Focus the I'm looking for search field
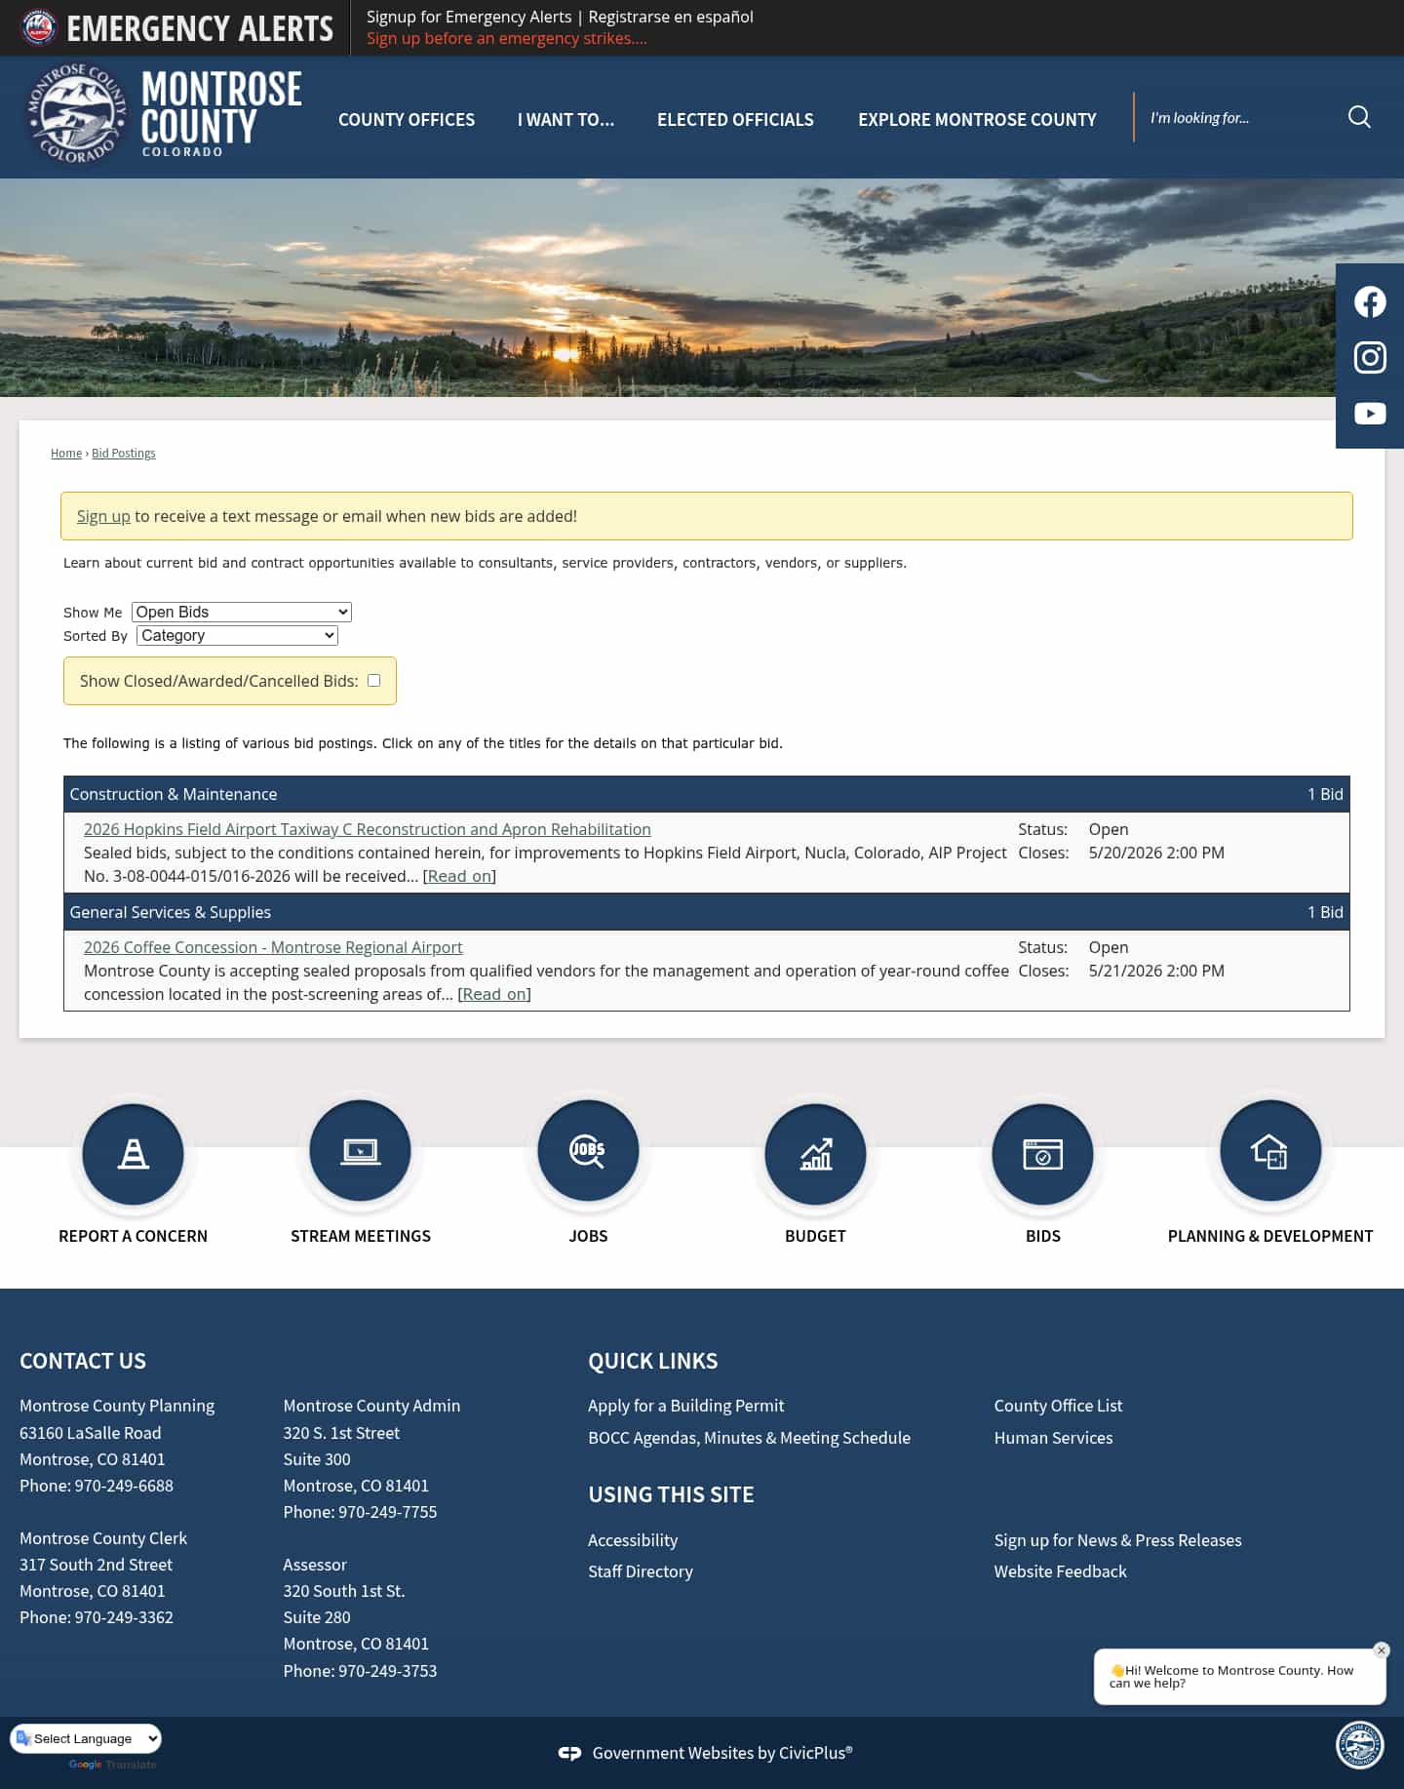Viewport: 1404px width, 1789px height. pos(1243,117)
